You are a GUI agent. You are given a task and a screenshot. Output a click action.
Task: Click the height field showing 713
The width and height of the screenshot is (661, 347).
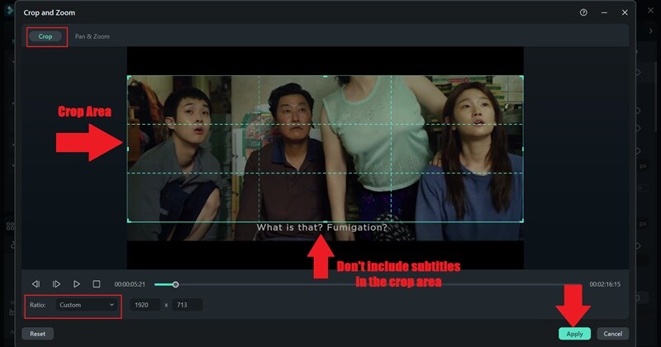pos(187,305)
